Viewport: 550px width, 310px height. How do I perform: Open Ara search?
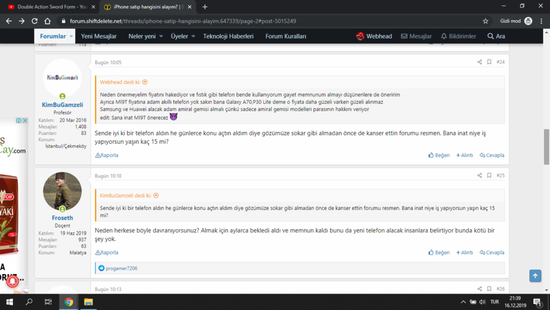[x=496, y=36]
